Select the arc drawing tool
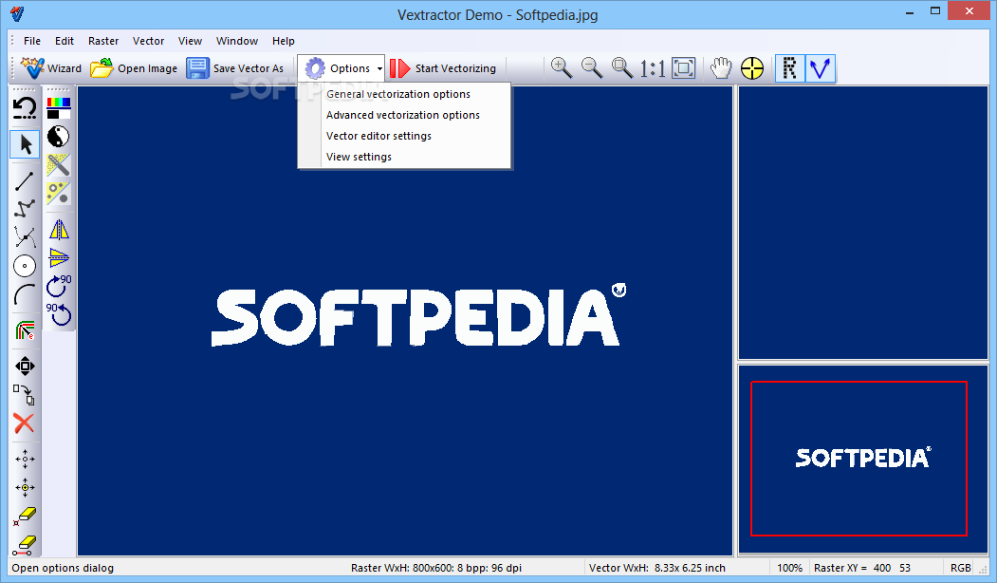This screenshot has height=583, width=997. (x=25, y=294)
